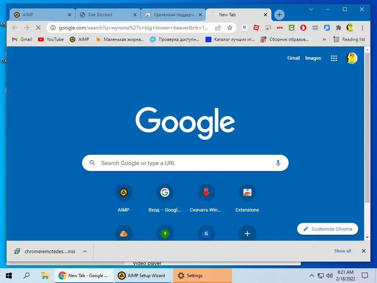Screen dimensions: 377x283
Task: Bookmark this tab with the star icon
Action: 230,28
